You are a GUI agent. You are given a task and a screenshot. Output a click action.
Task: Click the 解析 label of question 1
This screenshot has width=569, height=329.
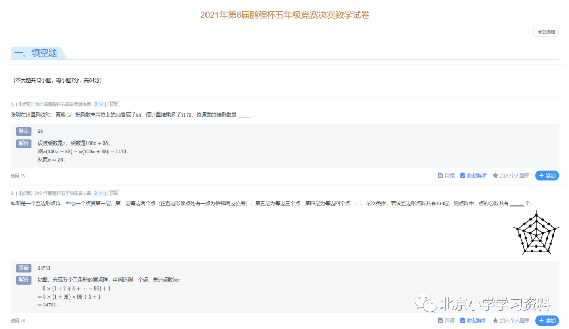[x=24, y=143]
